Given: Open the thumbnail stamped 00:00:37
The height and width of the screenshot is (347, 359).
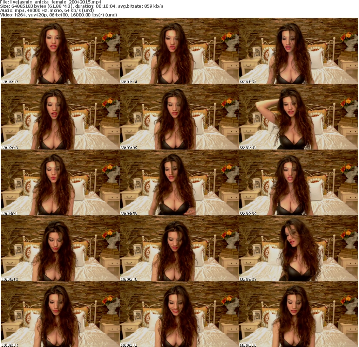Looking at the screenshot, I should pyautogui.click(x=60, y=51).
